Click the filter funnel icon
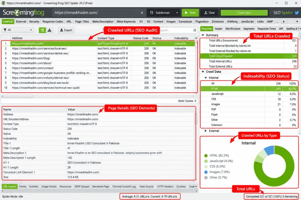The width and height of the screenshot is (301, 200). (x=5, y=30)
